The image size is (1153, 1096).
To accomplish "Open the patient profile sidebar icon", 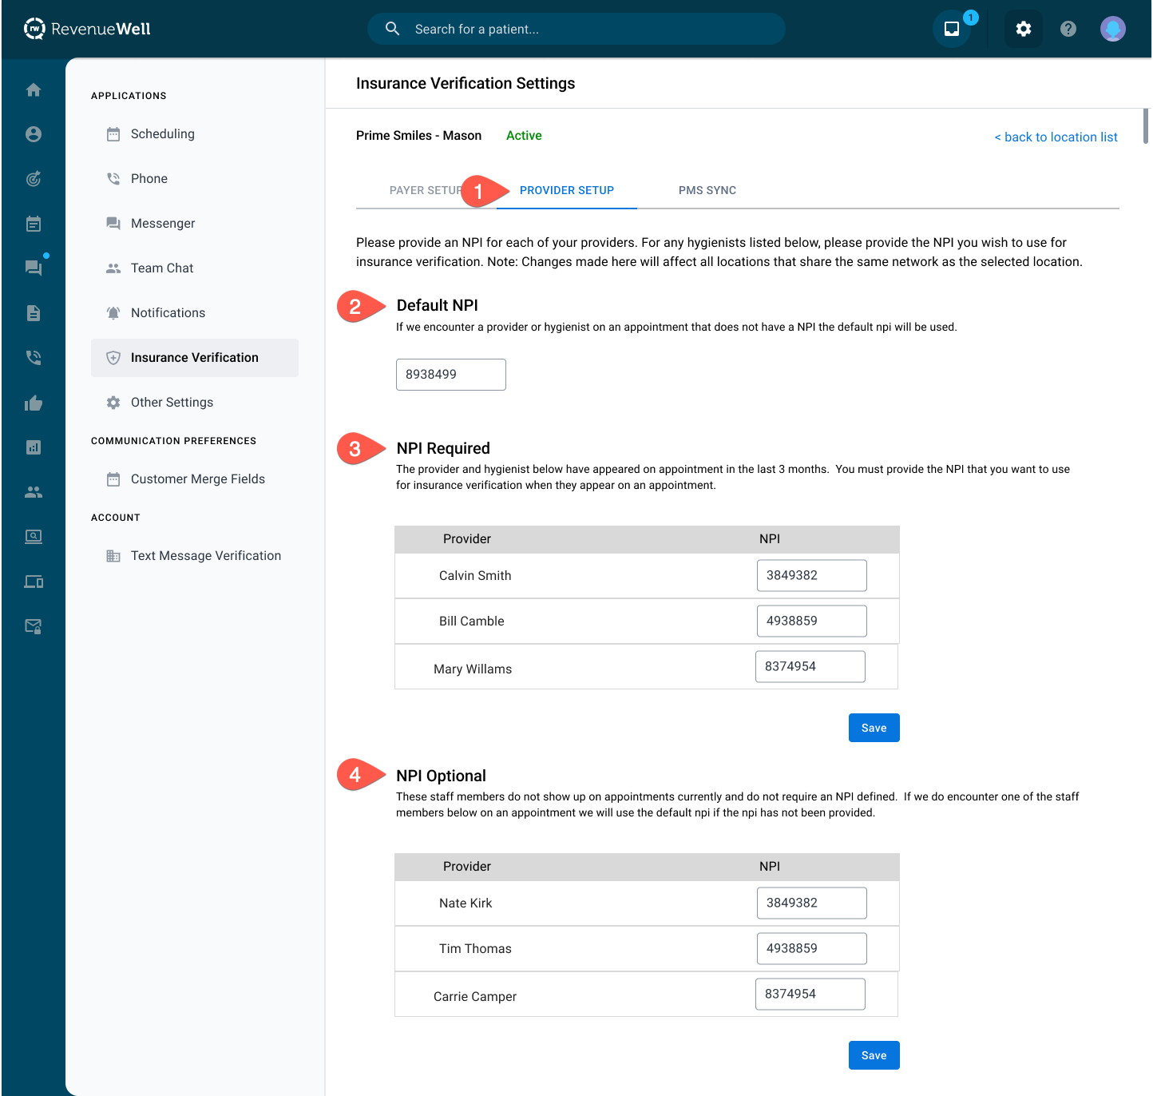I will click(x=34, y=134).
